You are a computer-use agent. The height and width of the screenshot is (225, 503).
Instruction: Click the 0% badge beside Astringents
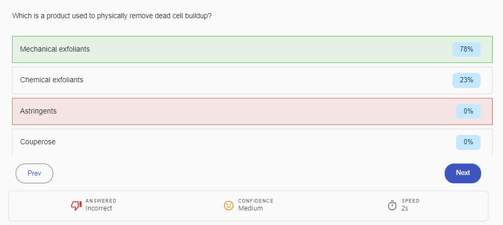468,111
